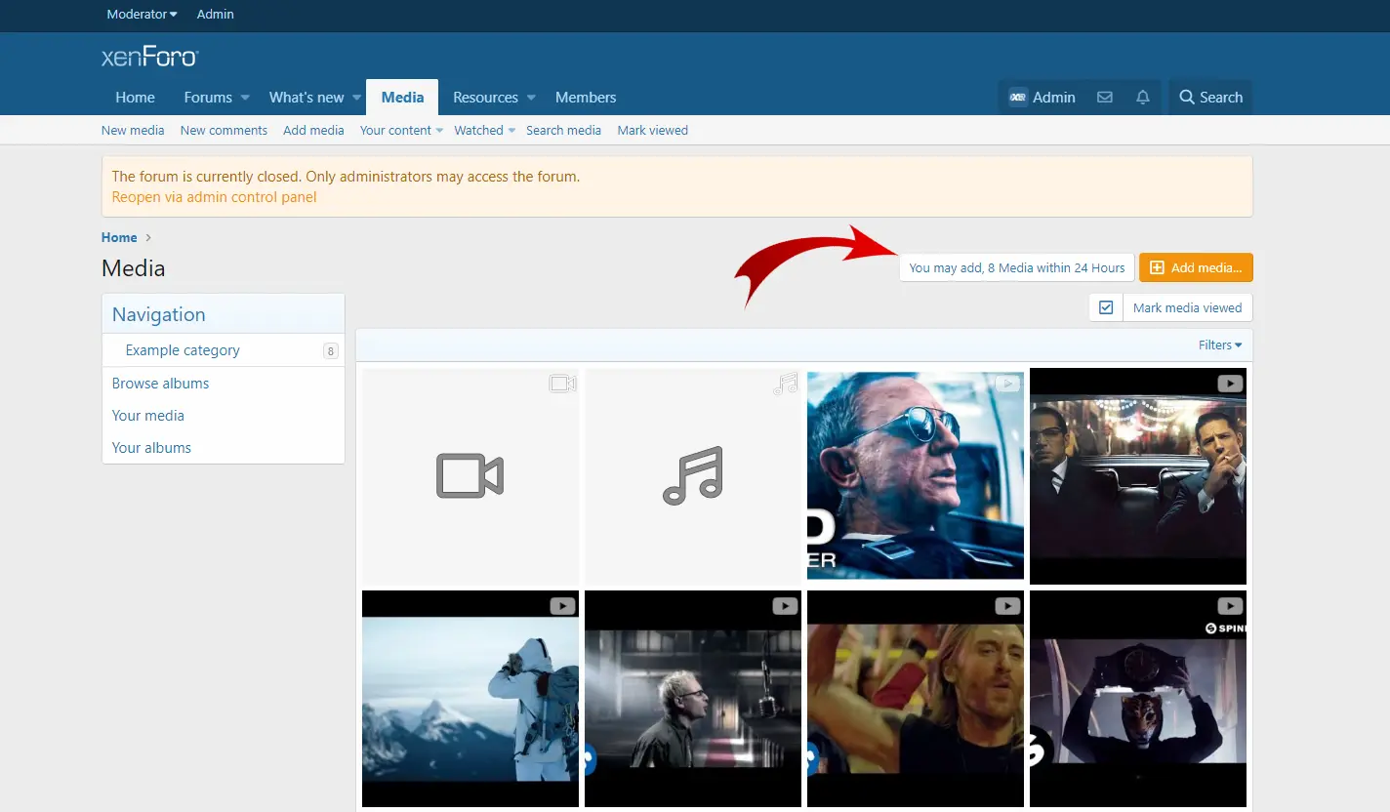Open the tiger mask video thumbnail
The image size is (1390, 812).
coord(1138,699)
